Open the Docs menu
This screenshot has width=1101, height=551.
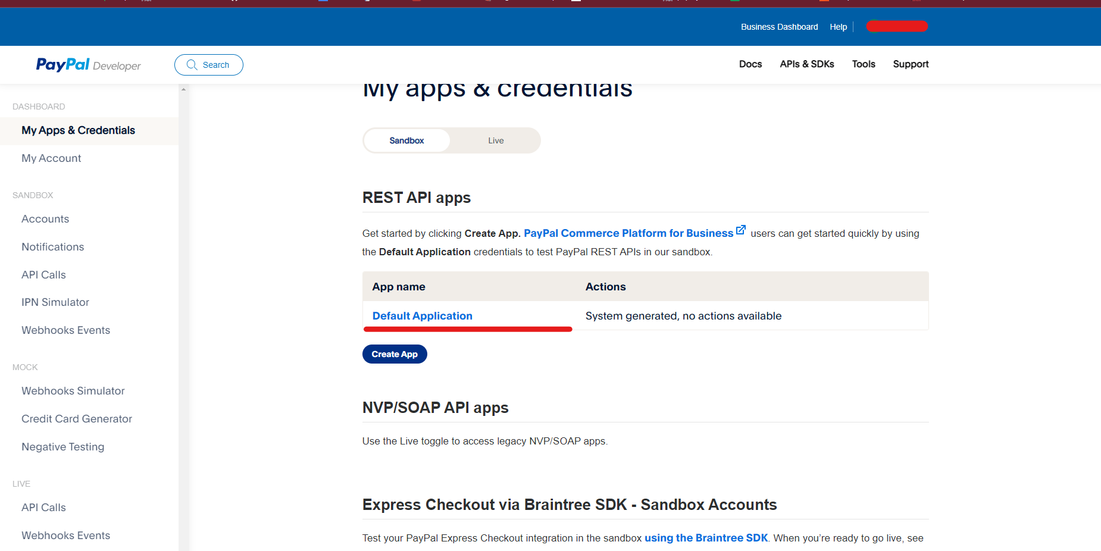pyautogui.click(x=750, y=64)
